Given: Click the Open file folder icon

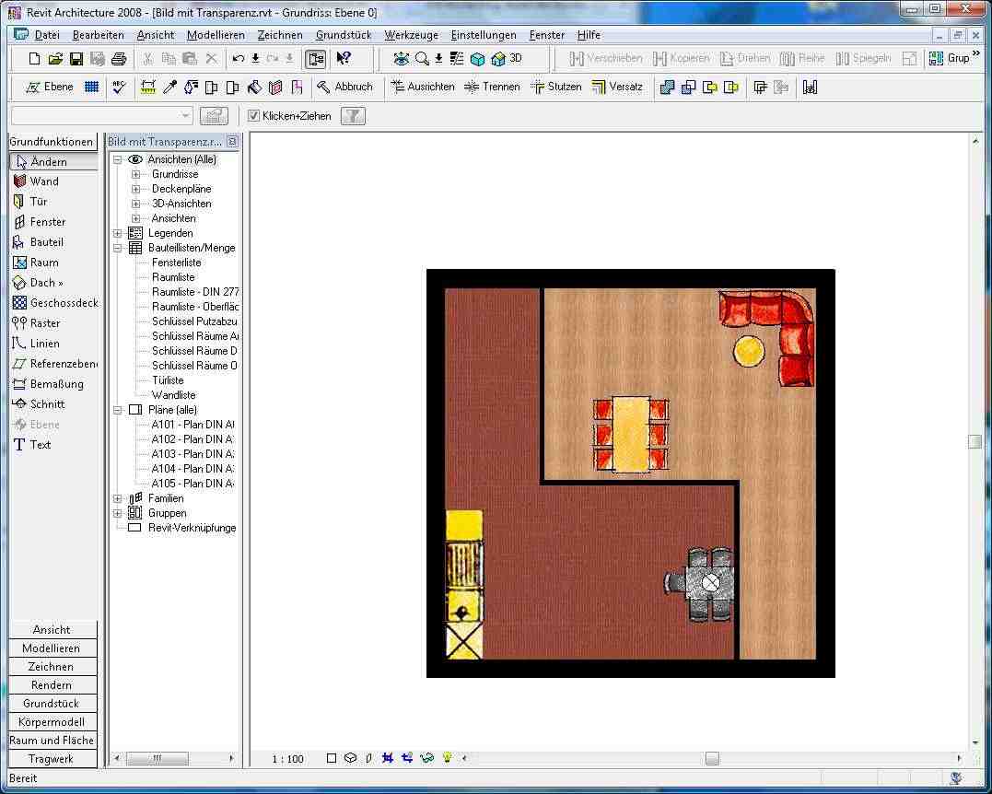Looking at the screenshot, I should (x=55, y=59).
